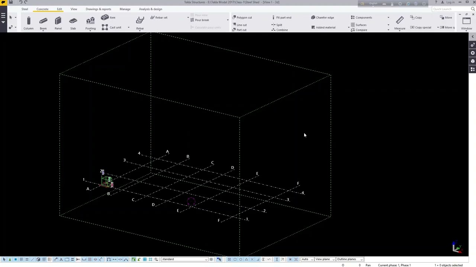Click the Measure tool
This screenshot has width=476, height=267.
coord(400,23)
